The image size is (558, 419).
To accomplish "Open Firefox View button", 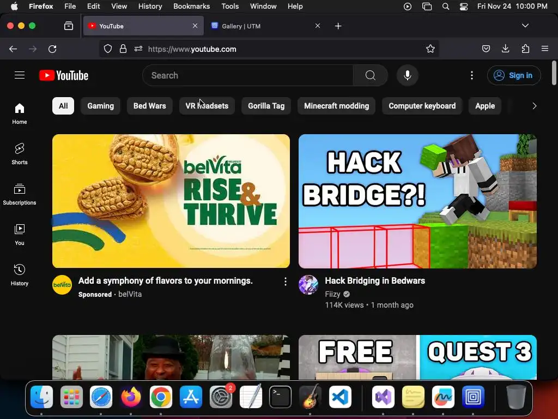I will 69,26.
